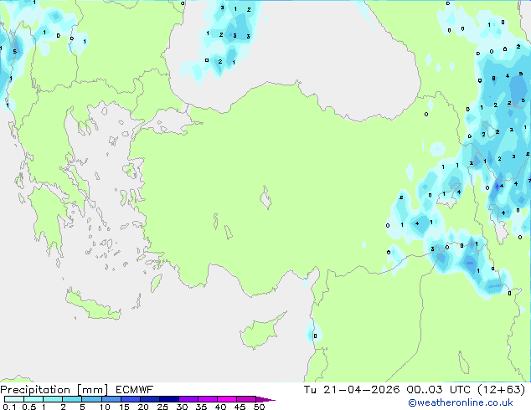Open the ©weatheronline.co.uk credit link
This screenshot has height=410, width=531.
(x=461, y=402)
